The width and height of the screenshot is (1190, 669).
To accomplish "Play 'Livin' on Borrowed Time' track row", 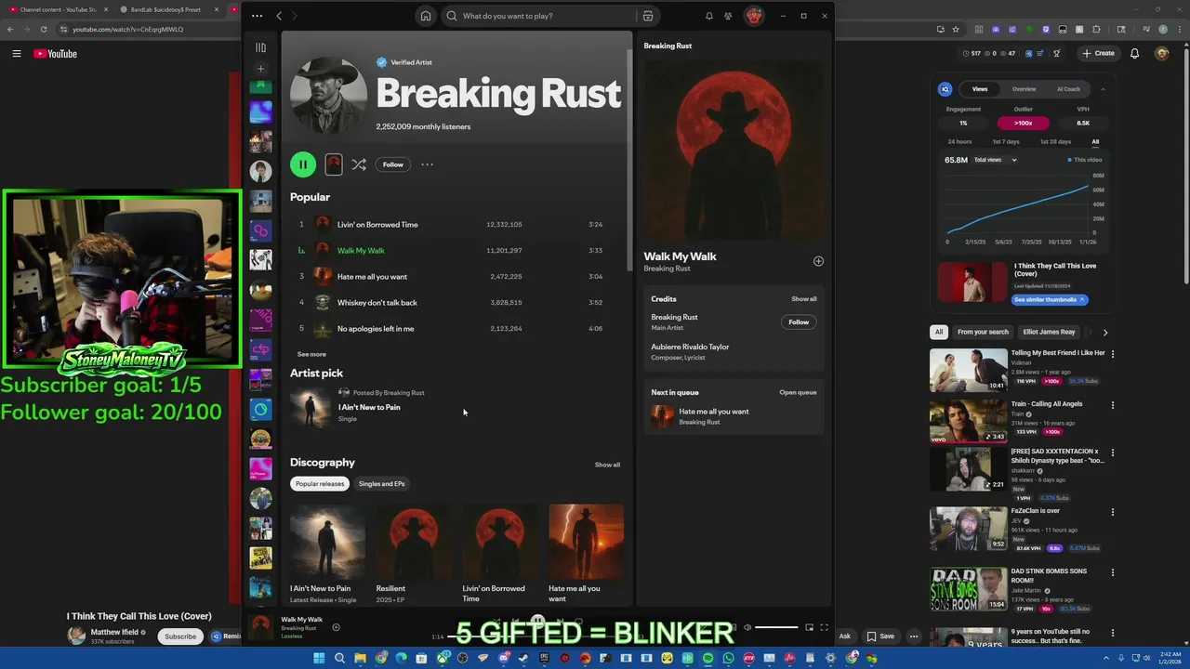I will (x=456, y=224).
